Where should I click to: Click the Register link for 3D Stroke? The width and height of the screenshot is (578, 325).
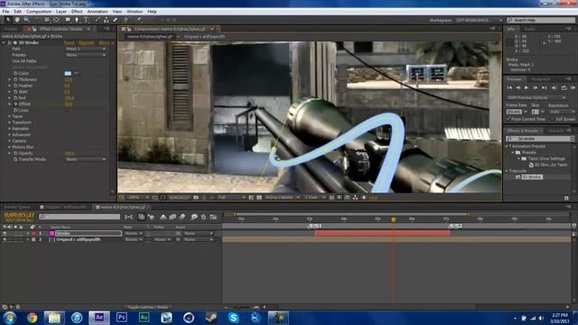point(87,42)
